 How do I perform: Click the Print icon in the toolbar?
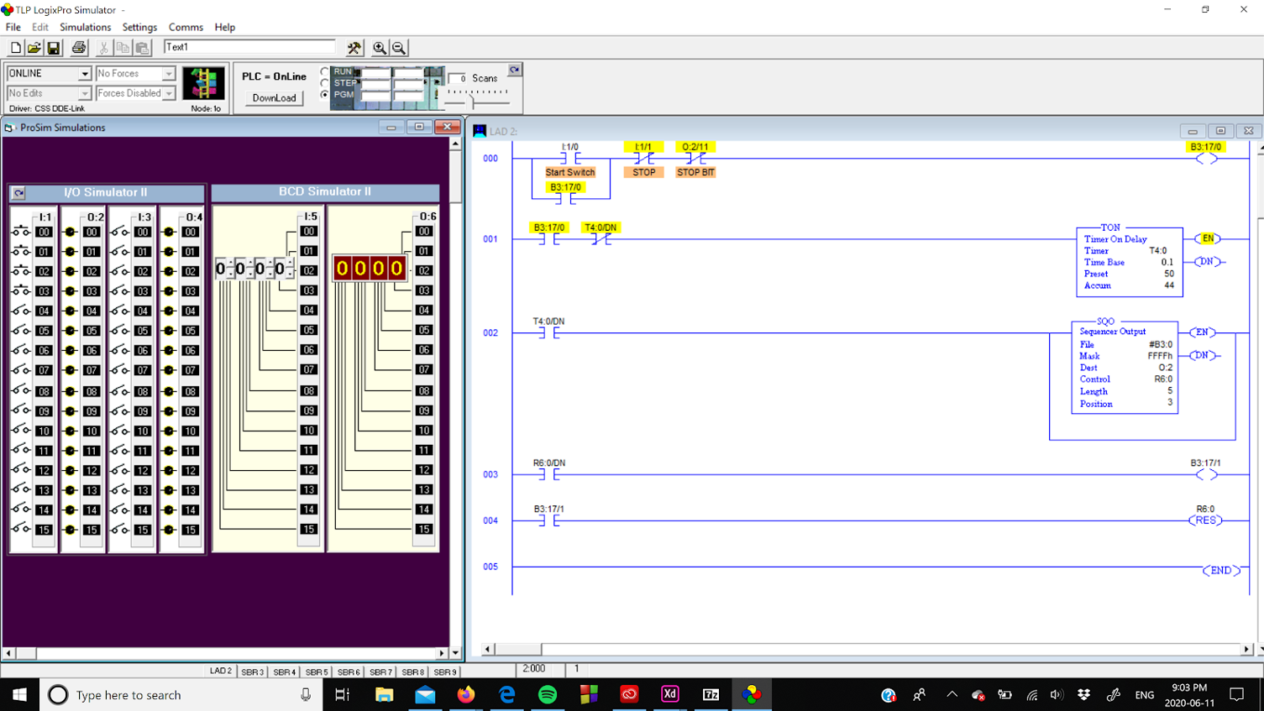tap(79, 48)
